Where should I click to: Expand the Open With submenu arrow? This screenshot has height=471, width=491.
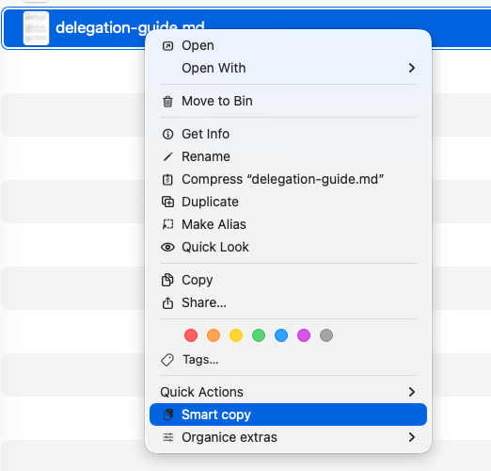point(412,68)
